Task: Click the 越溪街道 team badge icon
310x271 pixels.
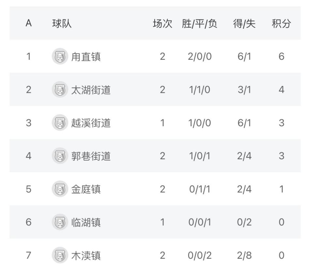Action: pyautogui.click(x=60, y=123)
